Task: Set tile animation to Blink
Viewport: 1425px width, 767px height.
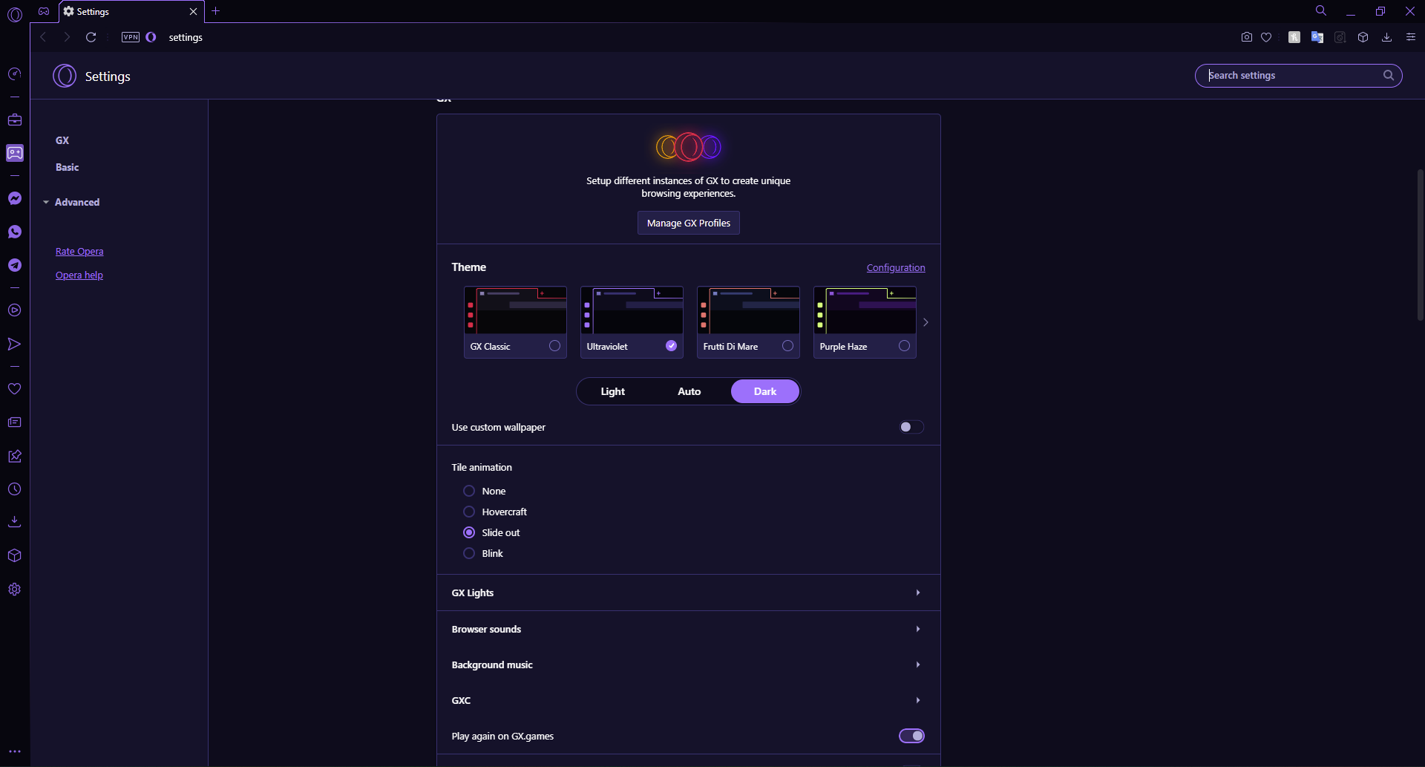Action: click(469, 553)
